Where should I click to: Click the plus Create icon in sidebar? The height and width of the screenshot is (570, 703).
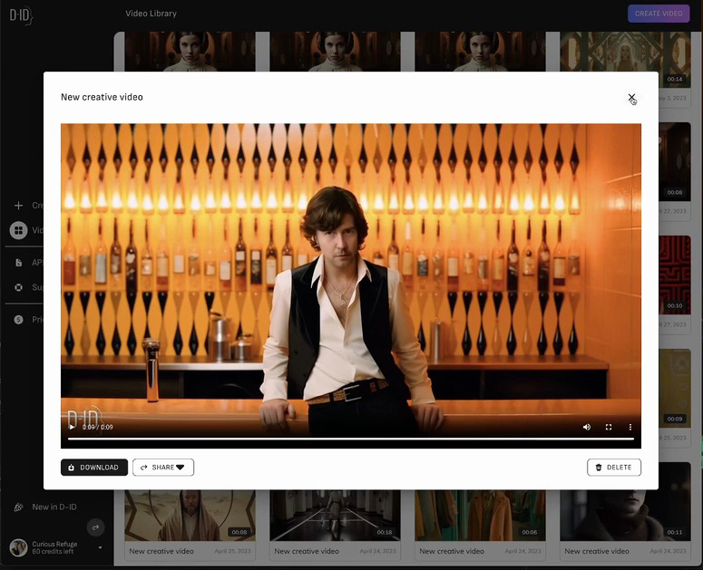pos(18,206)
